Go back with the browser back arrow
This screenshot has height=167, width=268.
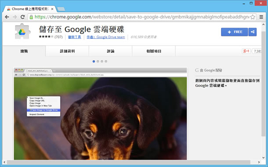[x=7, y=17]
